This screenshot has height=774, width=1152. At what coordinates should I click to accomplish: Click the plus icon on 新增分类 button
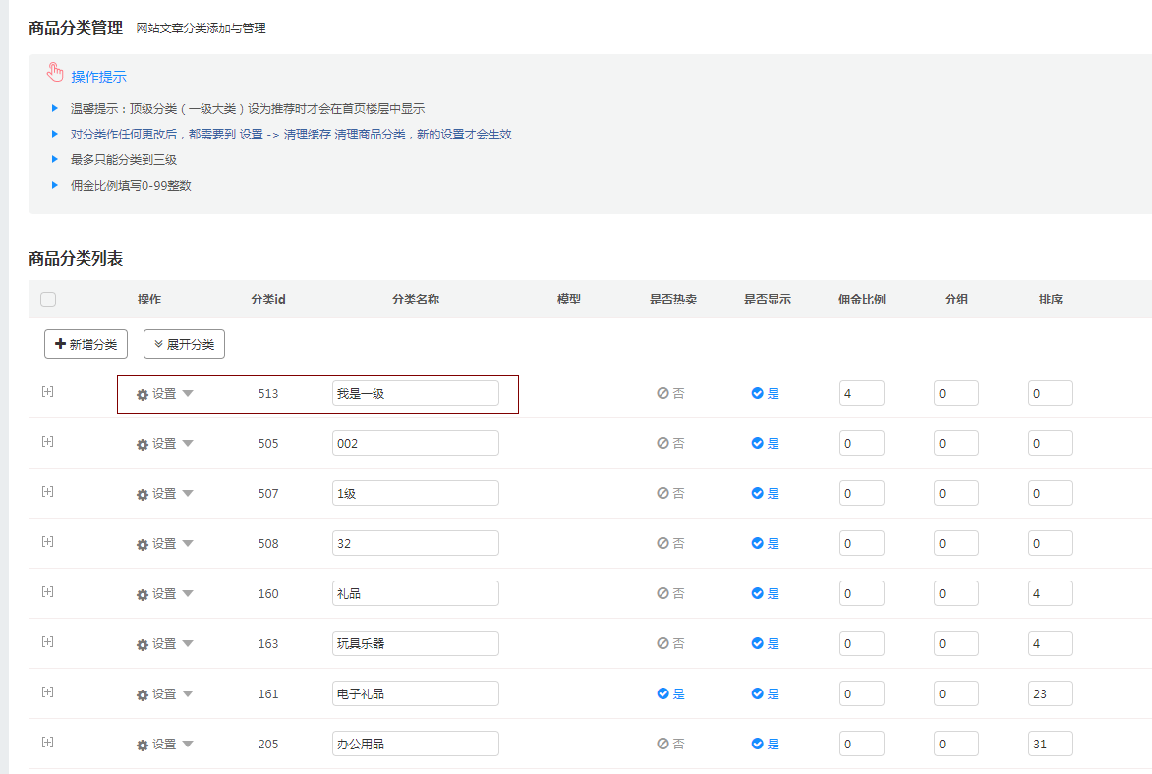pyautogui.click(x=61, y=344)
